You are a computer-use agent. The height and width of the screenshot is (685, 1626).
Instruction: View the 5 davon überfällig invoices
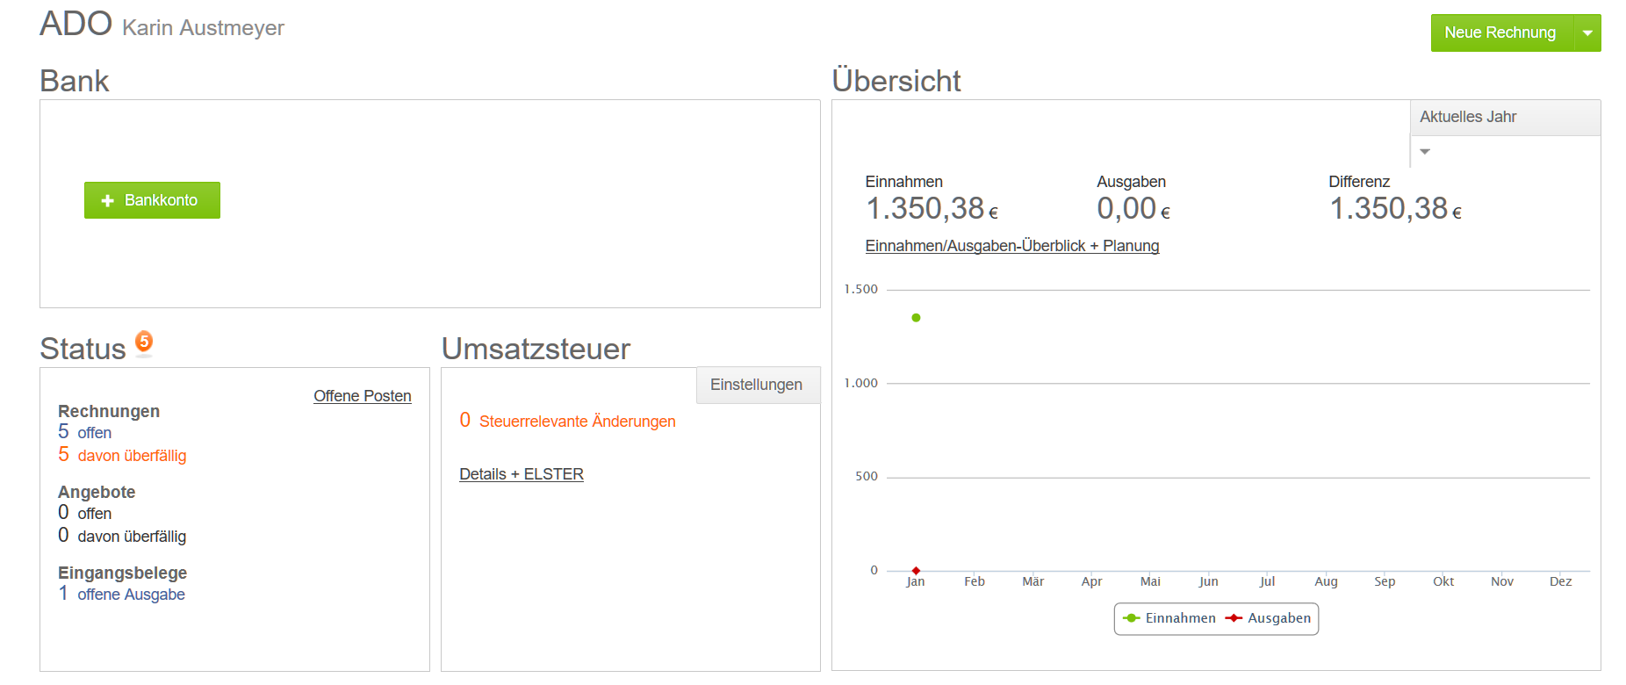(x=122, y=455)
